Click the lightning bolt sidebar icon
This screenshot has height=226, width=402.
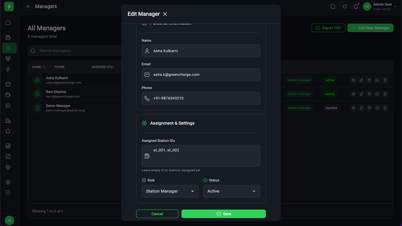(x=8, y=69)
